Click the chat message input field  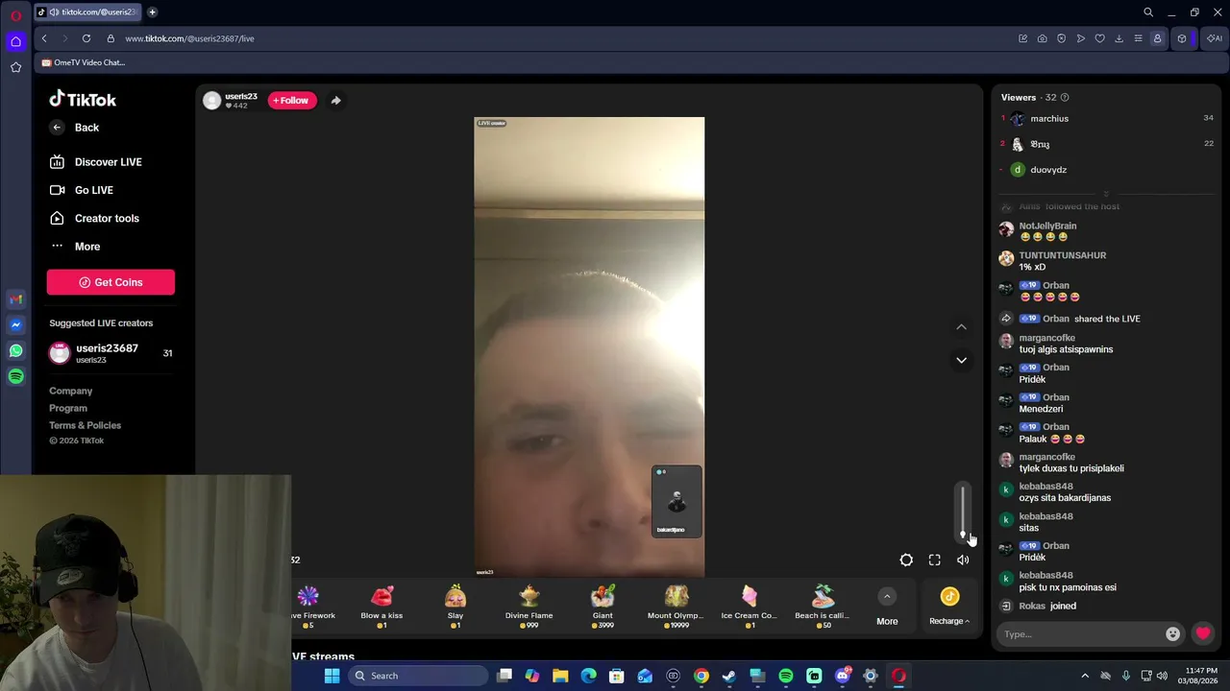coord(1081,634)
